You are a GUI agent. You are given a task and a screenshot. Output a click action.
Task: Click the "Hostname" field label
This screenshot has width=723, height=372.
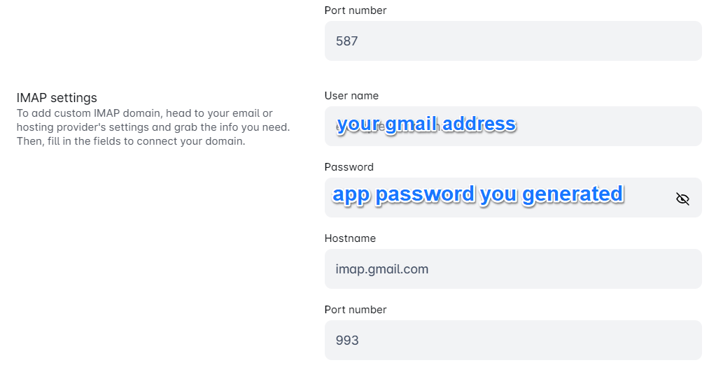tap(350, 238)
